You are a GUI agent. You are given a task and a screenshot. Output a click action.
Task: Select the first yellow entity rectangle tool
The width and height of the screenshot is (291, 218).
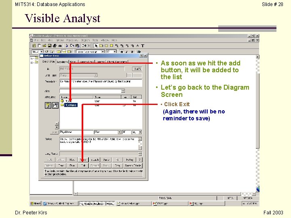(101, 46)
